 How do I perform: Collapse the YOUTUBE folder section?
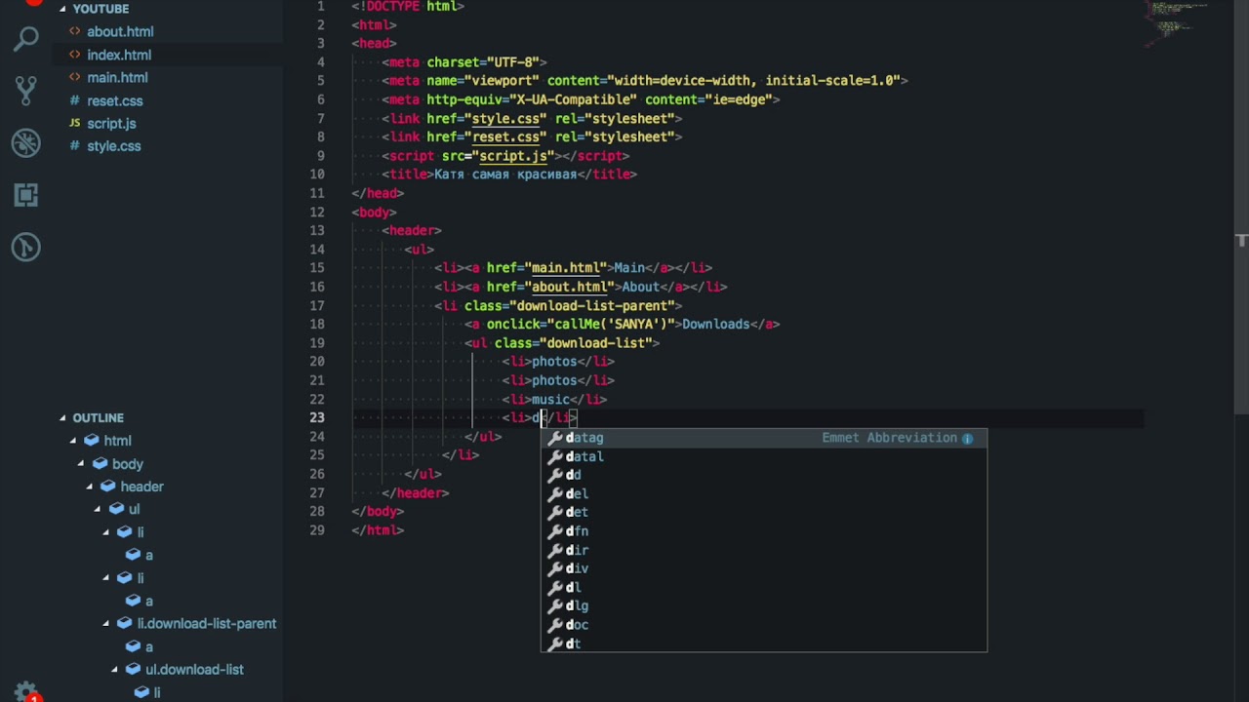pos(62,9)
